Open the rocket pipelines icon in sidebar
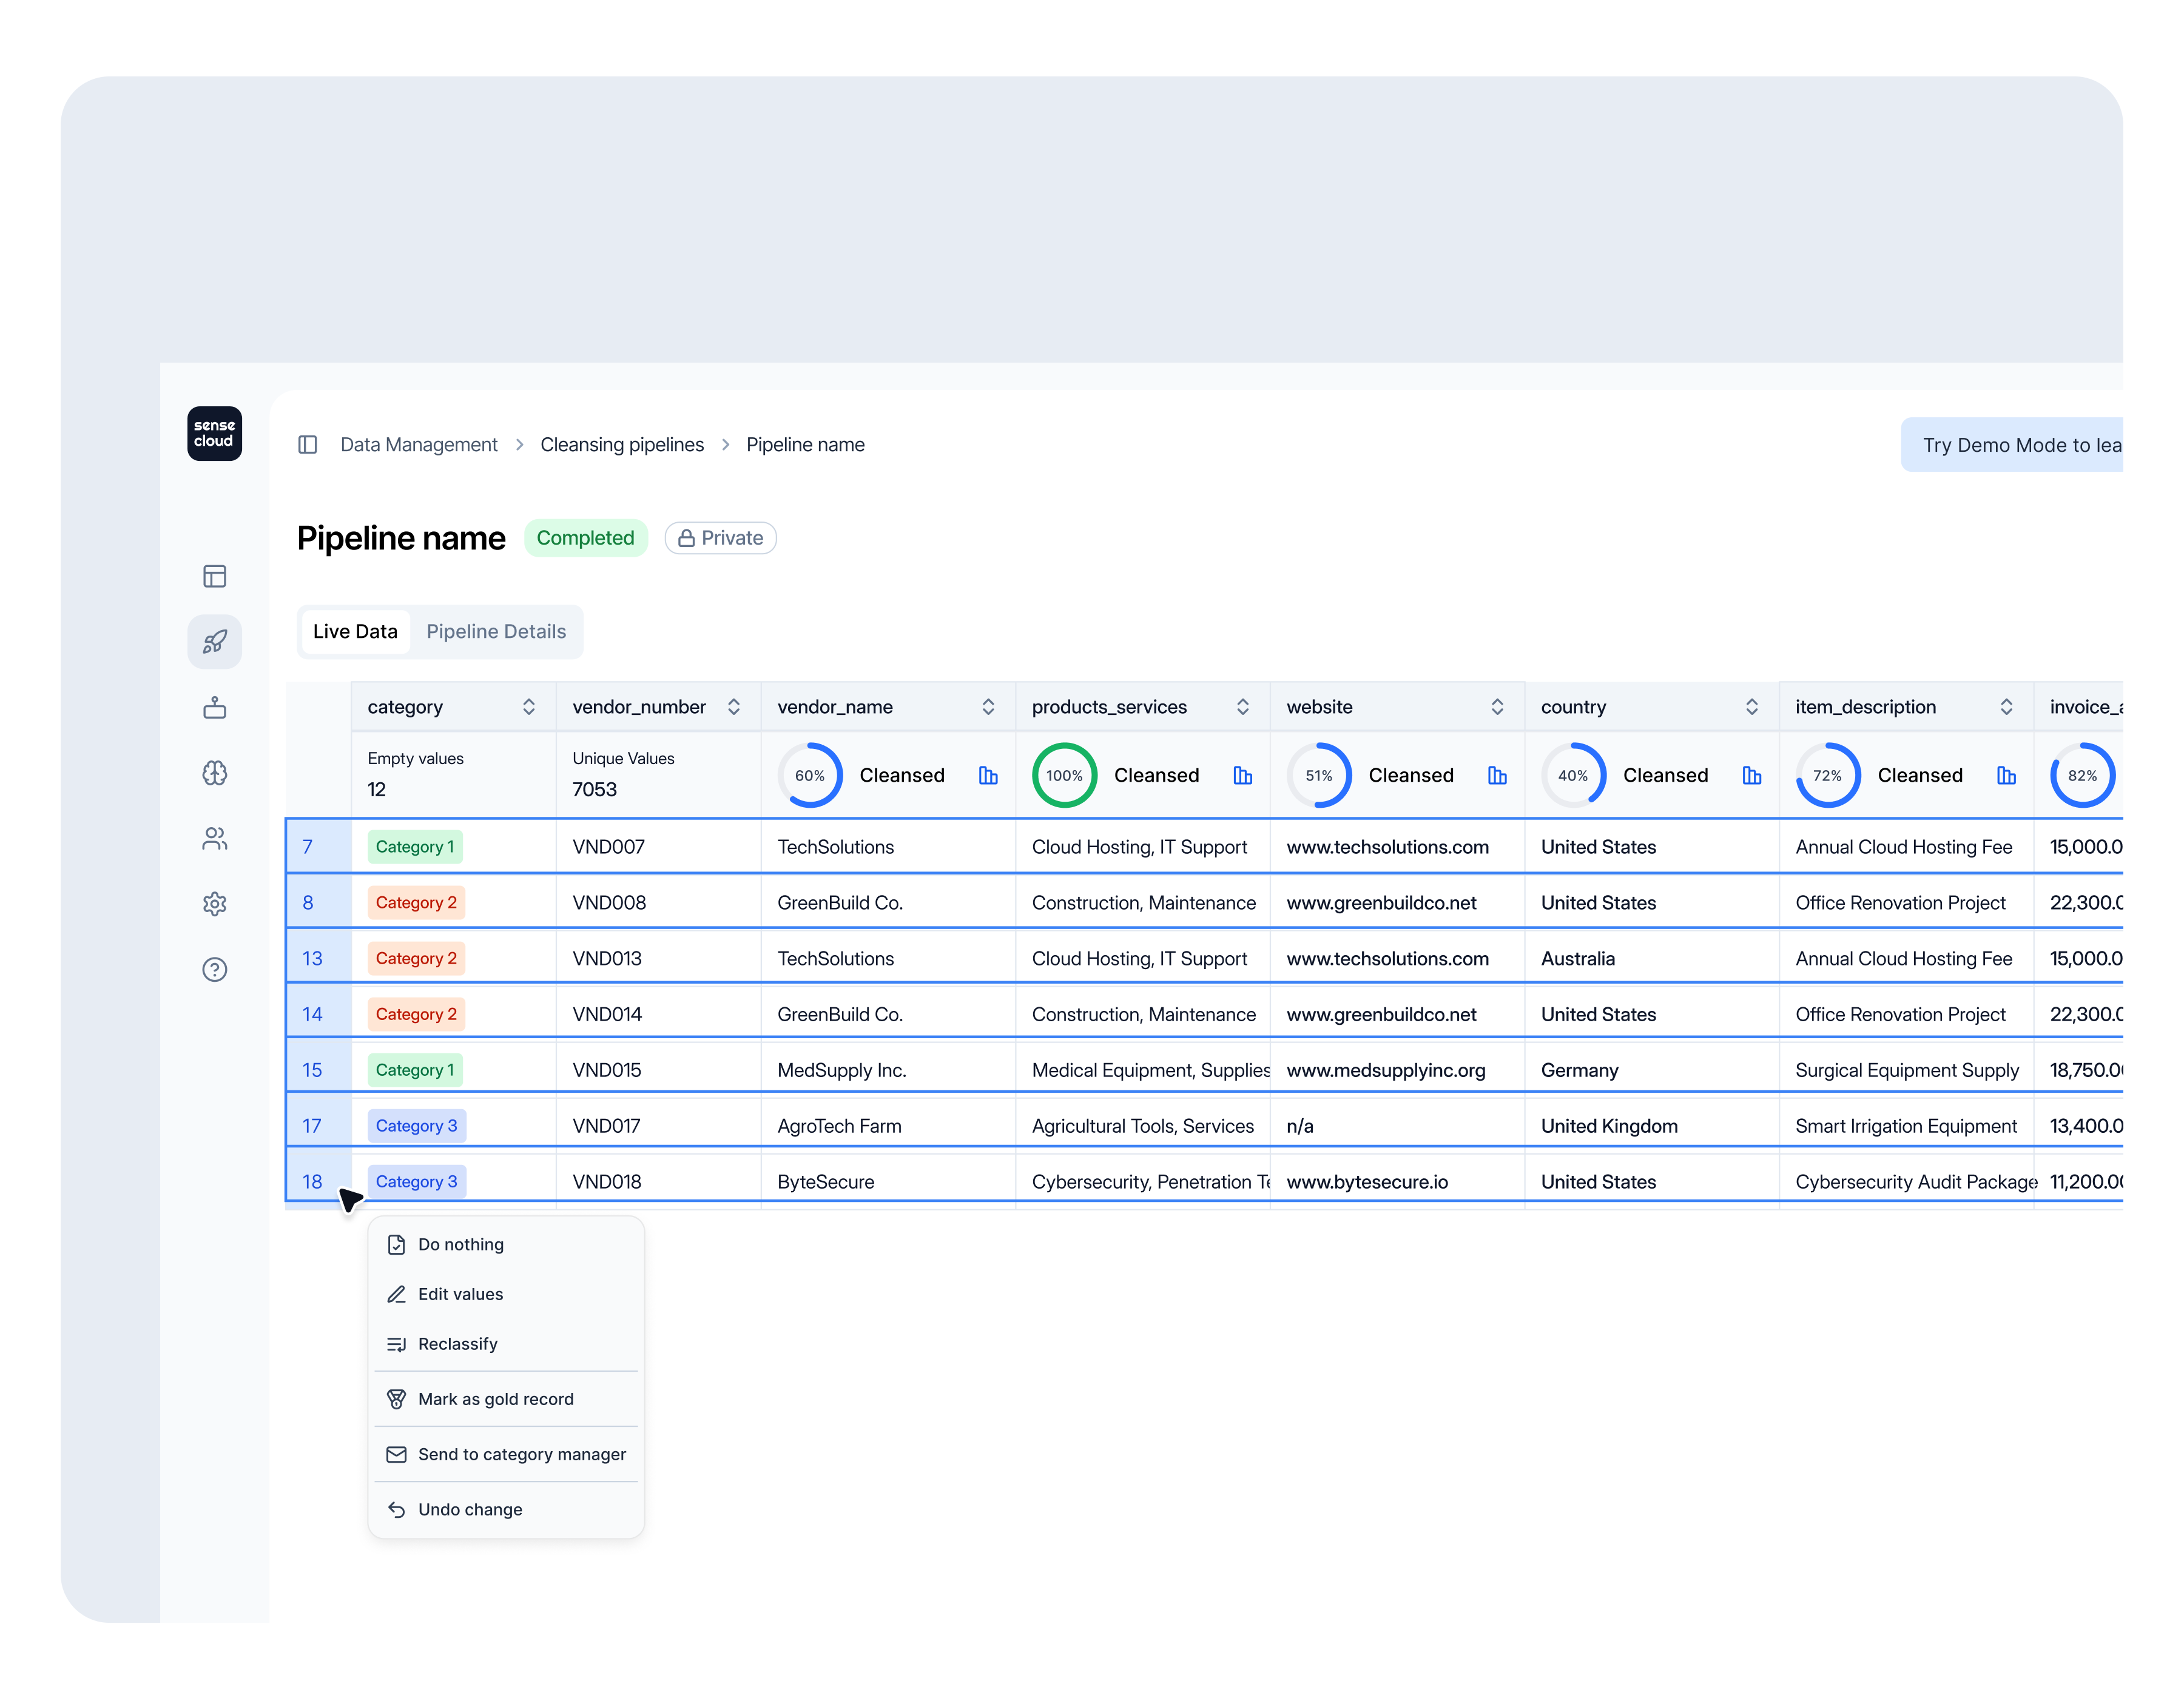Screen dimensions: 2184x1698 coord(214,640)
